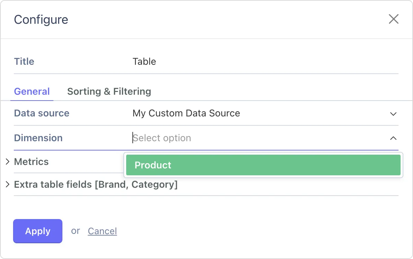
Task: Click the word "or" beside Apply
Action: (75, 231)
